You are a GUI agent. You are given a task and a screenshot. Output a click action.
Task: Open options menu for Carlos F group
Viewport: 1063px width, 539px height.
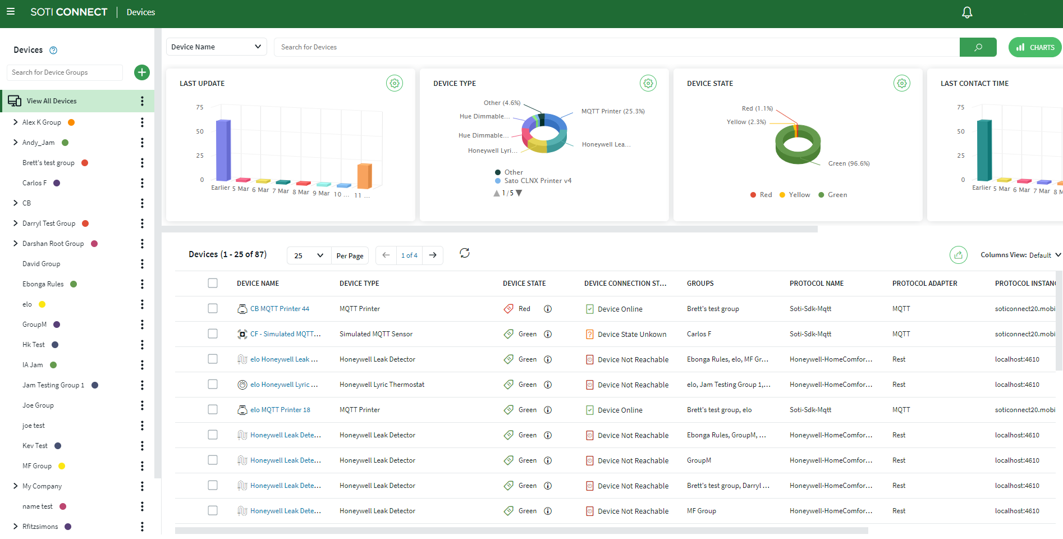(142, 183)
